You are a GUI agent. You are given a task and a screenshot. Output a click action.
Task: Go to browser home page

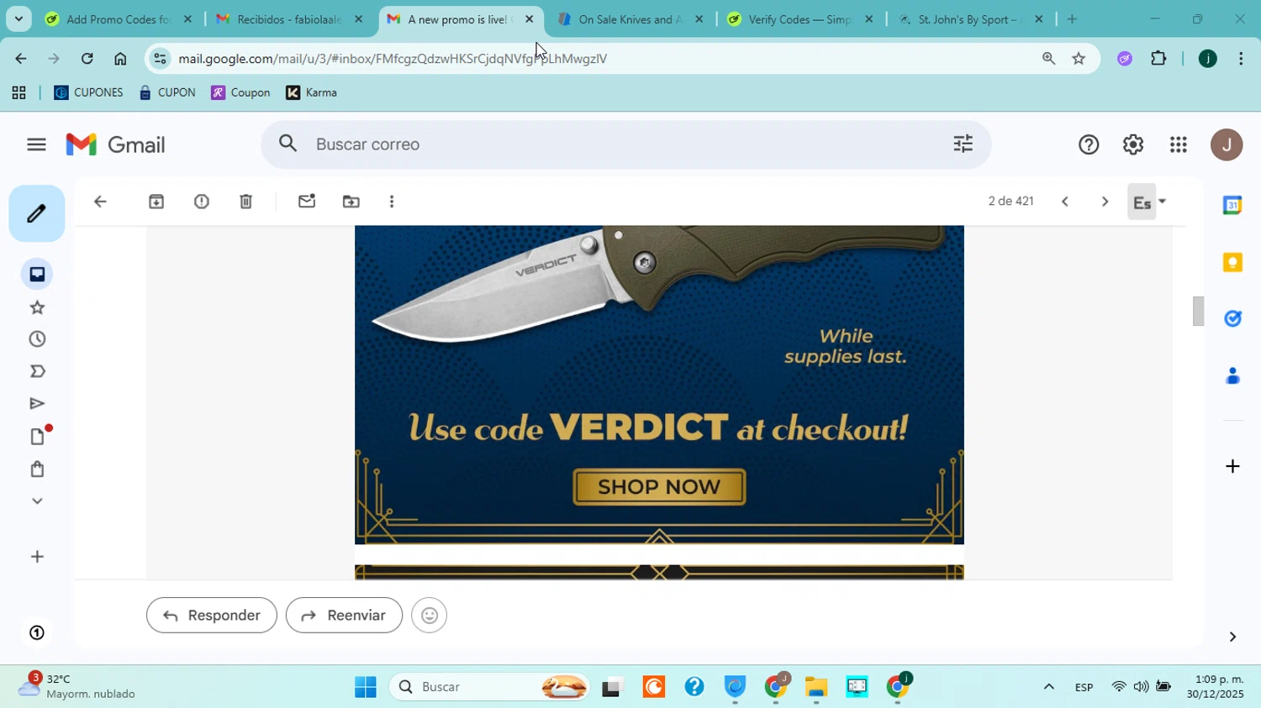coord(120,59)
